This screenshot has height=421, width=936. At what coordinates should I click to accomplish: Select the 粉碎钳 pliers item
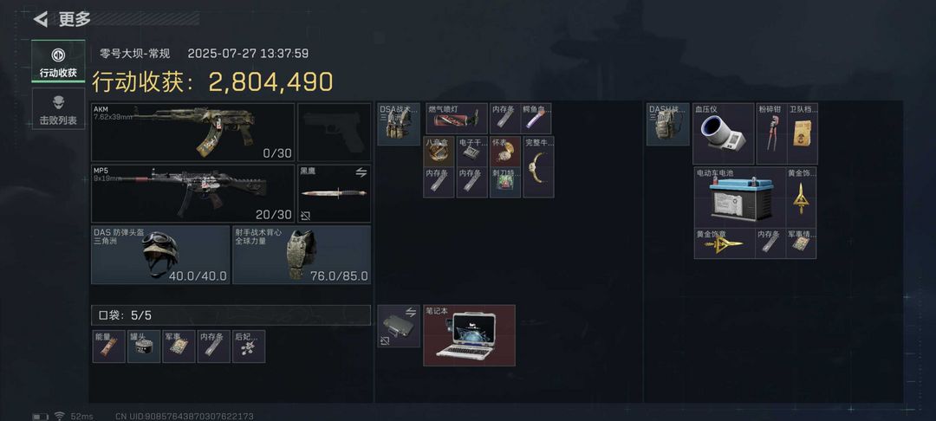tap(772, 133)
